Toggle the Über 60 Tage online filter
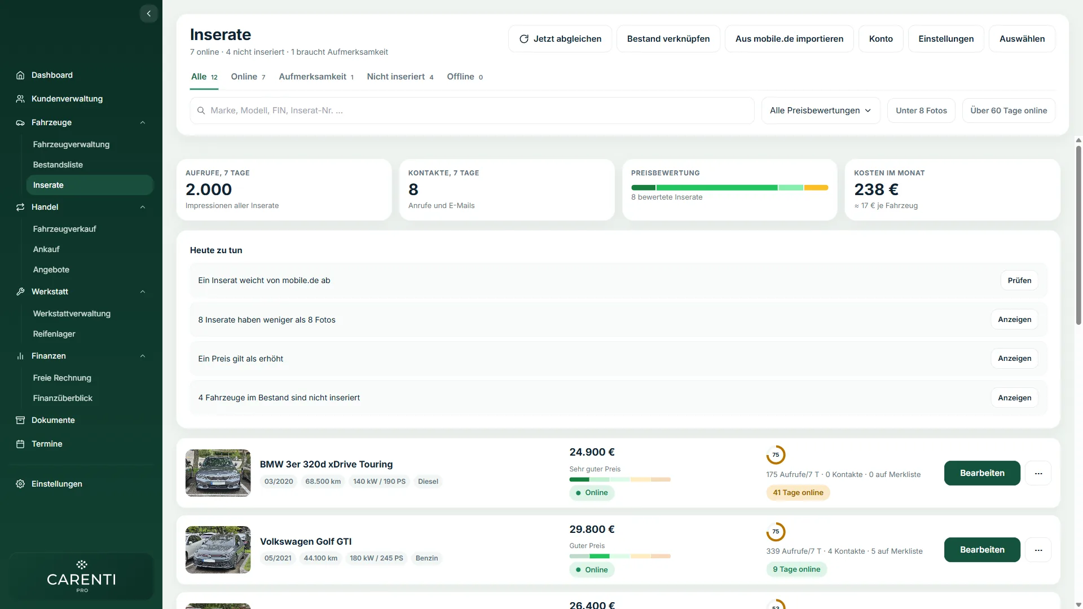The height and width of the screenshot is (609, 1083). click(x=1009, y=111)
